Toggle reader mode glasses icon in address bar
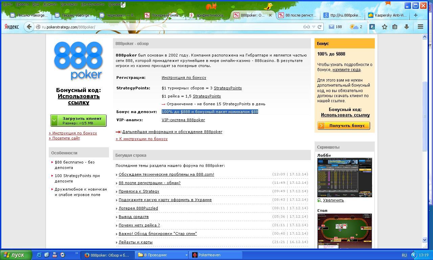This screenshot has width=433, height=260. pyautogui.click(x=306, y=27)
